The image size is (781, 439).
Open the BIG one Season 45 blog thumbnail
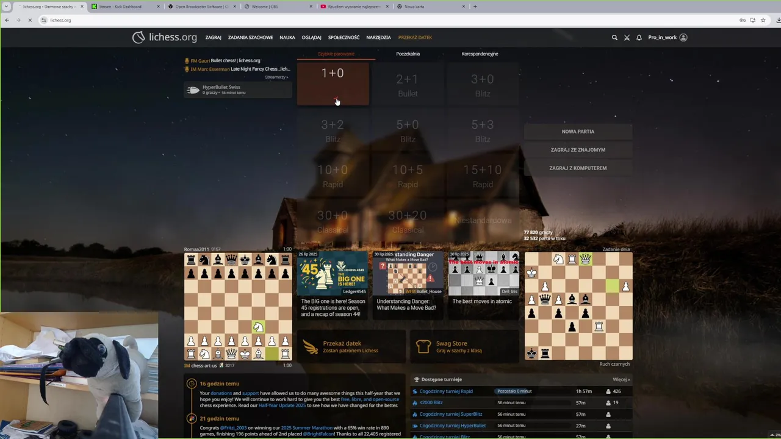[333, 273]
